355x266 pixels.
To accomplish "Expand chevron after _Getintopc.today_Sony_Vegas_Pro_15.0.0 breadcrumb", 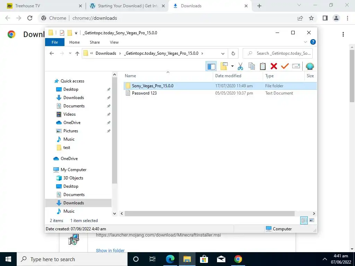I will click(202, 53).
